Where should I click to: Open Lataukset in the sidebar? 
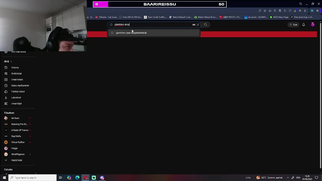(x=17, y=98)
